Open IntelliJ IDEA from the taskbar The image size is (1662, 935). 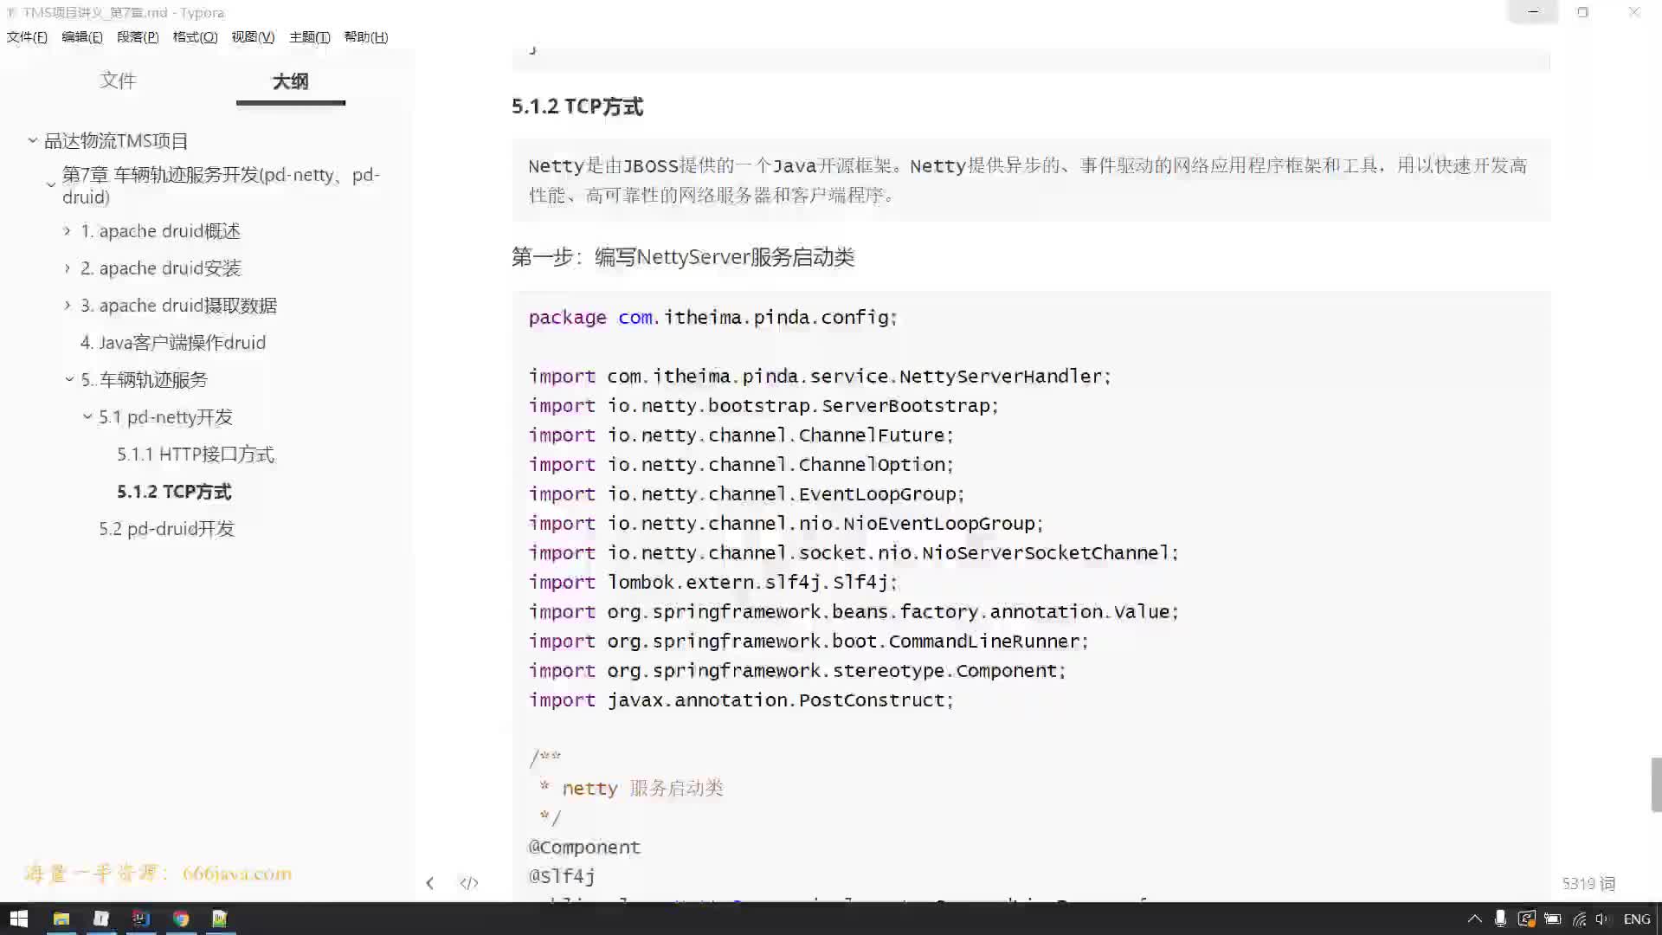[x=141, y=919]
